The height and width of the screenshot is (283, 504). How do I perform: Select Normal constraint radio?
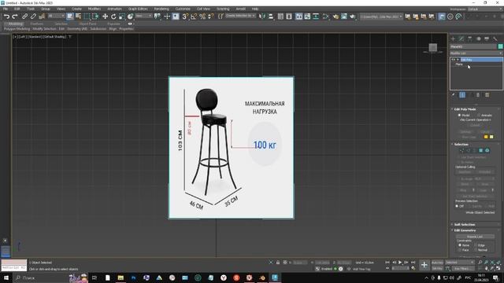[x=476, y=250]
